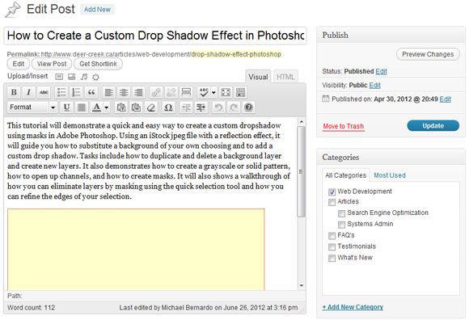
Task: Open the Most Used categories tab
Action: tap(390, 175)
